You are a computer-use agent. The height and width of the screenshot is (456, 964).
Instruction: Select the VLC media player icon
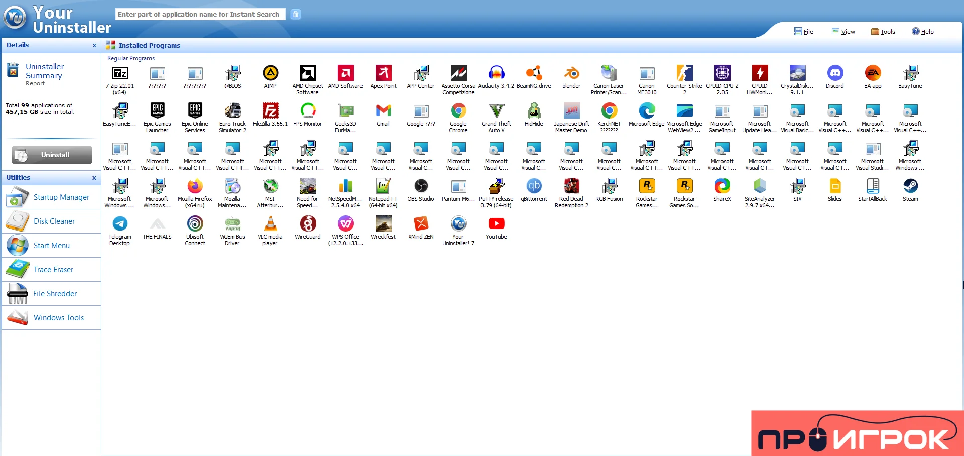[x=270, y=223]
